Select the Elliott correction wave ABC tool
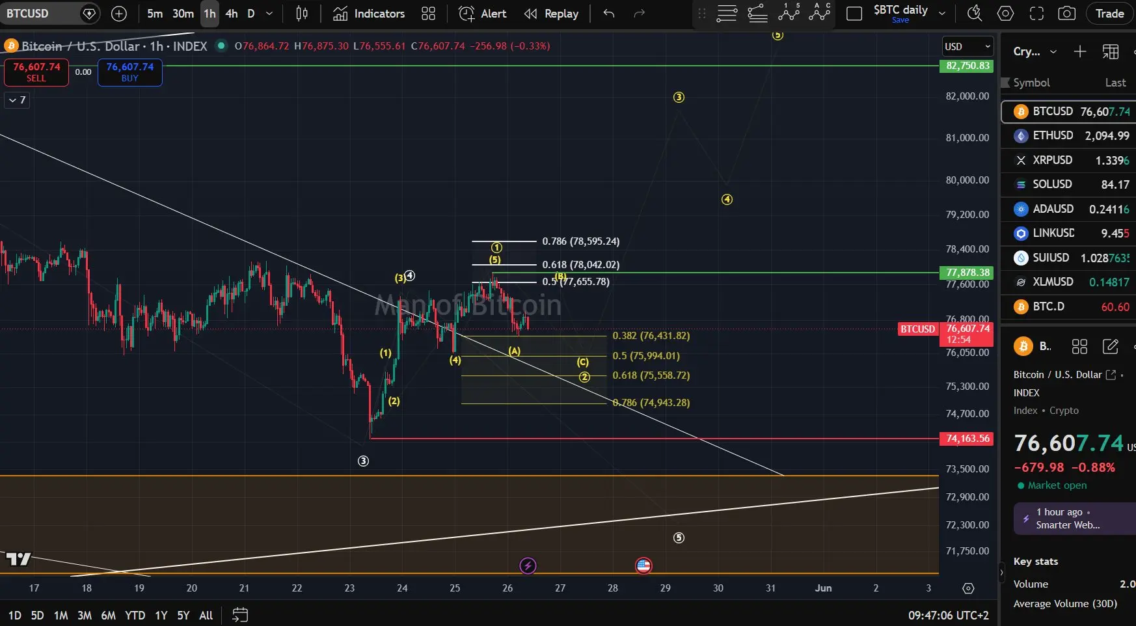 tap(820, 12)
